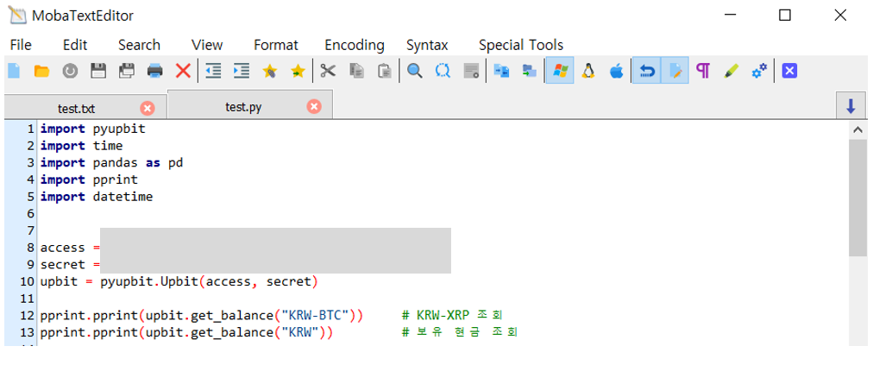Click the scrollbar up arrow
Screen dimensions: 873x365
click(857, 130)
